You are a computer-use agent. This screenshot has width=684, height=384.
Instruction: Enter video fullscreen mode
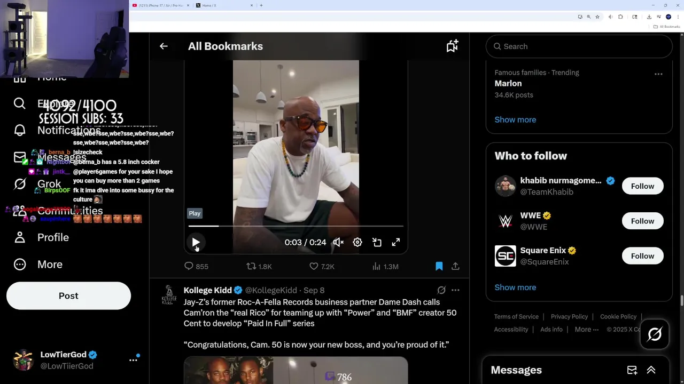click(x=396, y=242)
